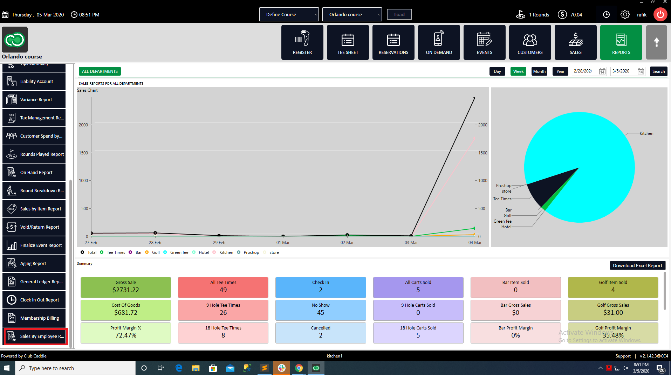
Task: Open the On Demand module
Action: [439, 42]
